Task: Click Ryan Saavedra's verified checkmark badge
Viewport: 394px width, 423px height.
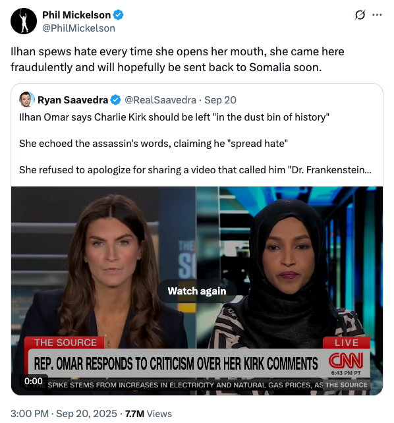Action: [x=116, y=100]
